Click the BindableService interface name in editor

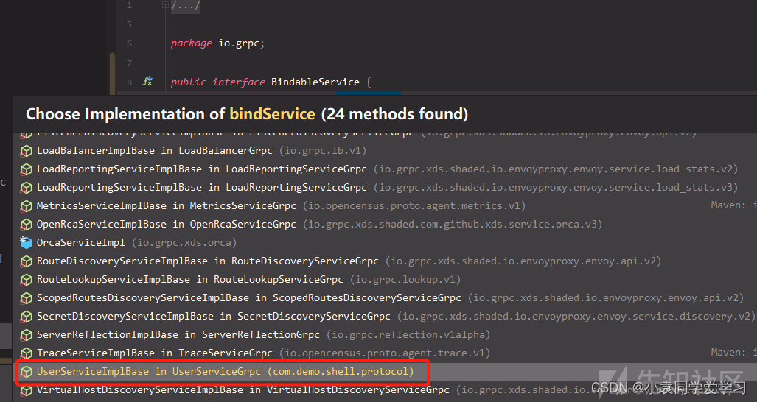pos(315,82)
